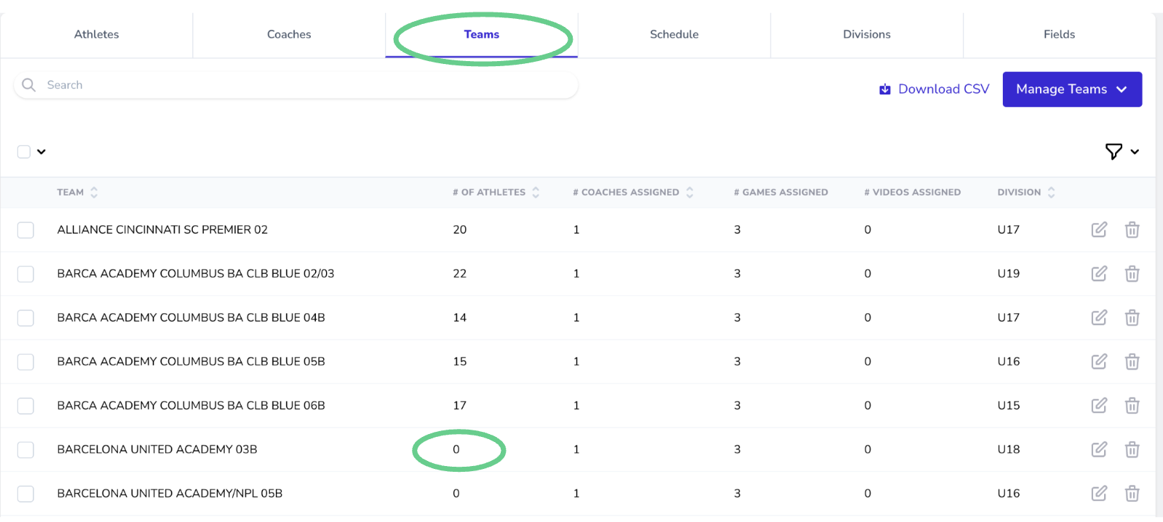Edit Barcelona United Academy 03B team

(x=1099, y=449)
